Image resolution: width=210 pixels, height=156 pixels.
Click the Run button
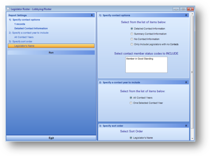point(51,53)
